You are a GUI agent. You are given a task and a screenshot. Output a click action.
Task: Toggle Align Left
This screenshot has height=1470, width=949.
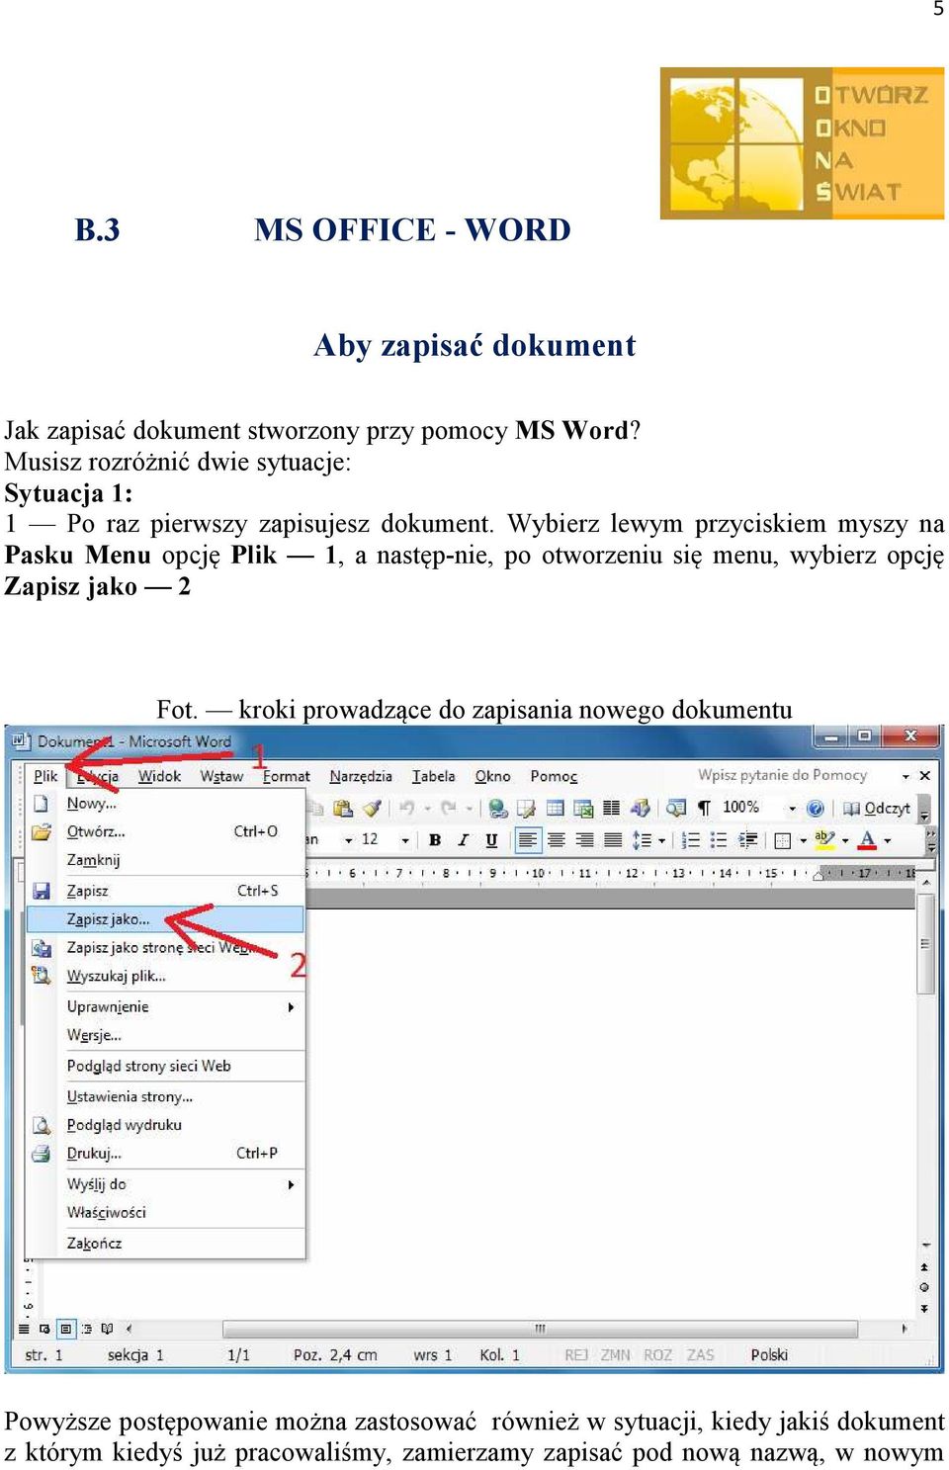[x=529, y=840]
